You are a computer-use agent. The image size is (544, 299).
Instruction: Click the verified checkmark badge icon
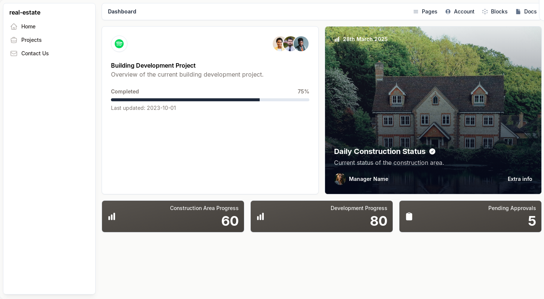point(432,151)
